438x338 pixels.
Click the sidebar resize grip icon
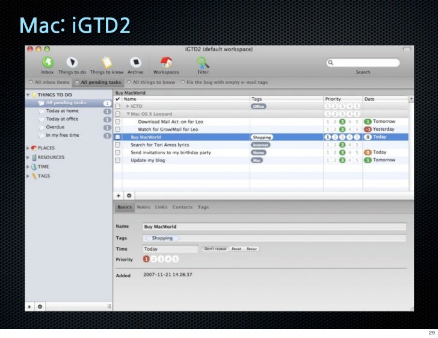109,307
